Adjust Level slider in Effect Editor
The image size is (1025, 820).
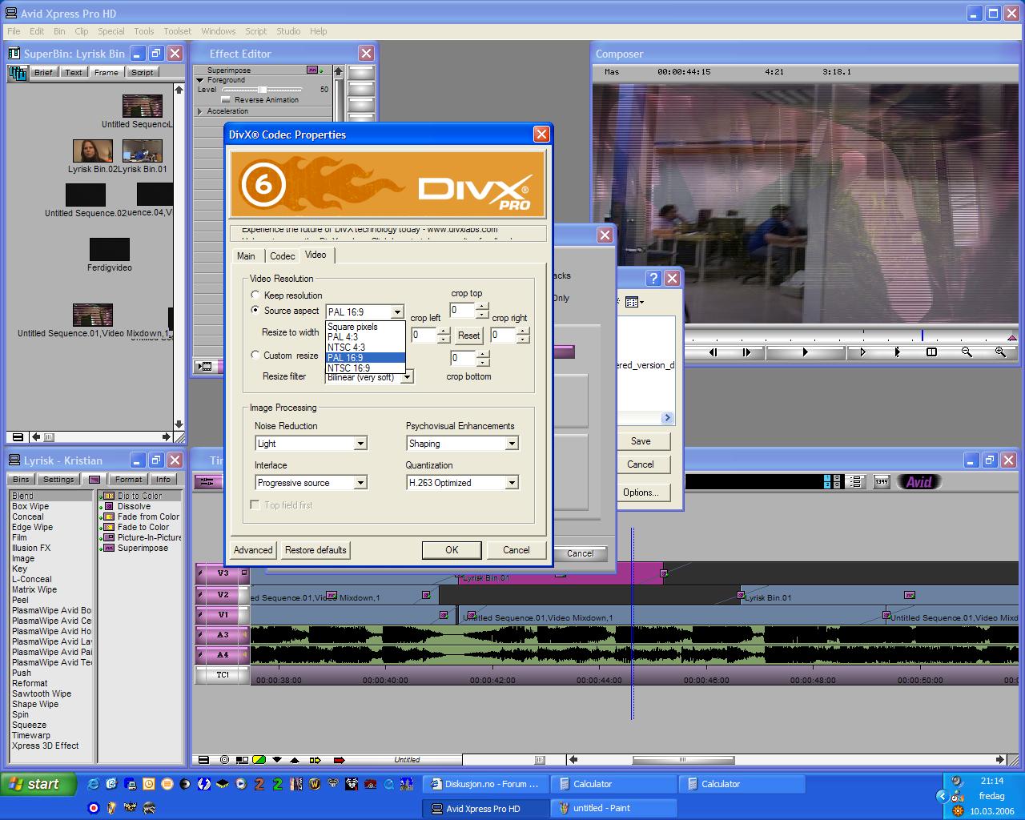(x=261, y=90)
